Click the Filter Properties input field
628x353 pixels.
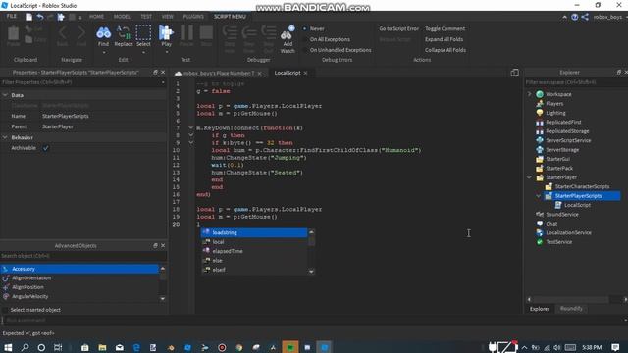pos(82,82)
